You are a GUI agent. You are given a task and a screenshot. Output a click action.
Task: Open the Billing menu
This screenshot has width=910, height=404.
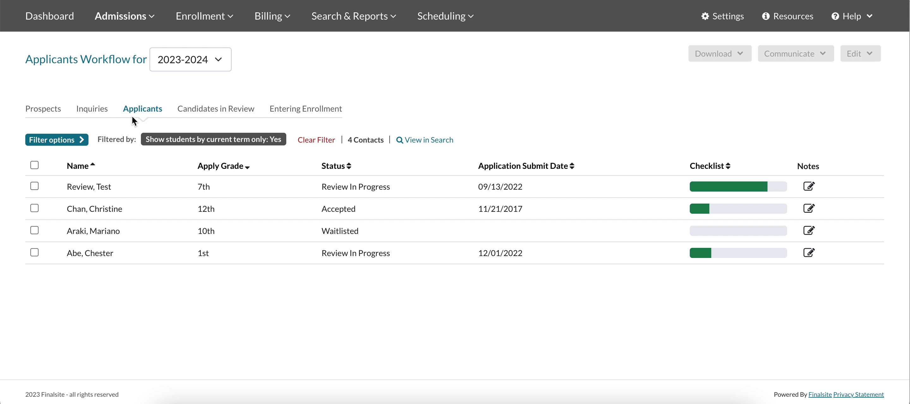(272, 16)
